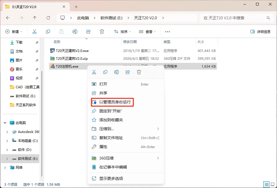The width and height of the screenshot is (277, 188).
Task: Collapse 此电脑 tree node
Action: point(5,123)
